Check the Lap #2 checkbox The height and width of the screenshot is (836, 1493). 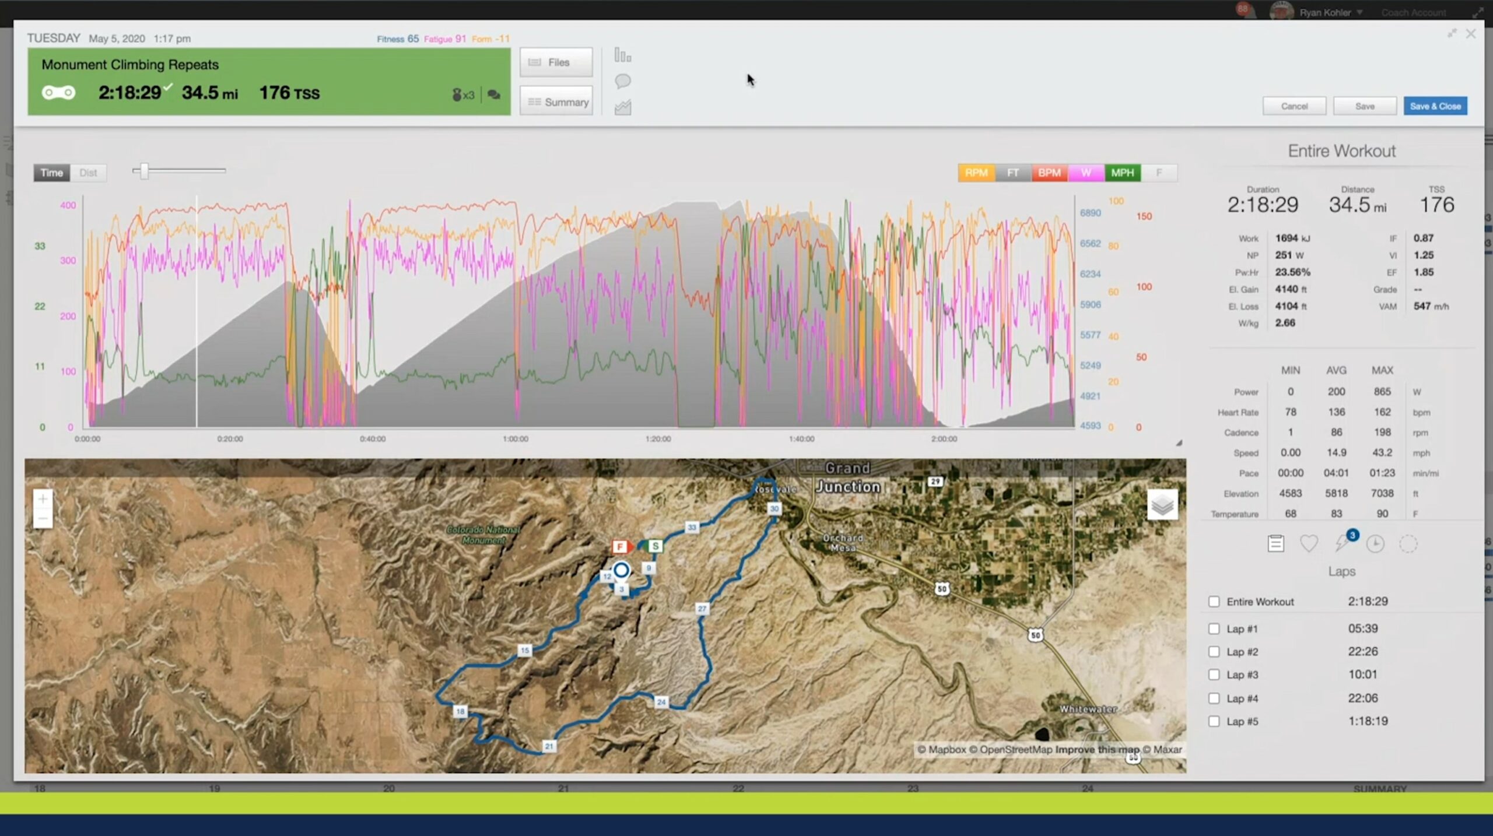pyautogui.click(x=1214, y=652)
